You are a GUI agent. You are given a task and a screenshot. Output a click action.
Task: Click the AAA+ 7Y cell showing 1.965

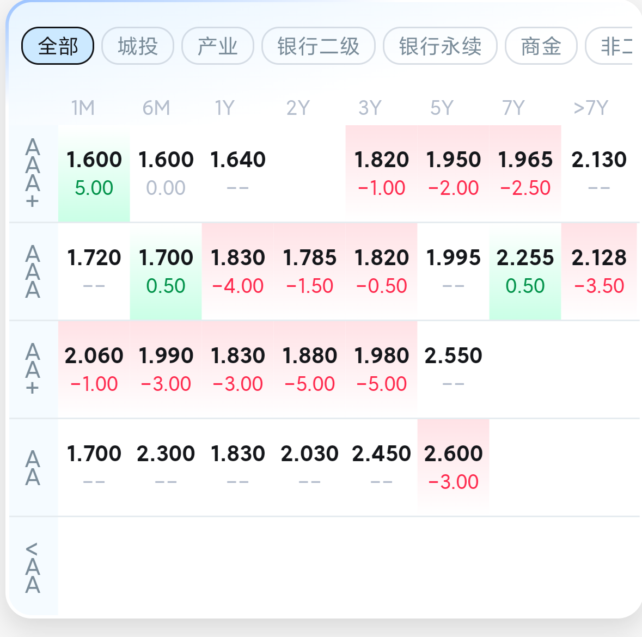tap(525, 174)
